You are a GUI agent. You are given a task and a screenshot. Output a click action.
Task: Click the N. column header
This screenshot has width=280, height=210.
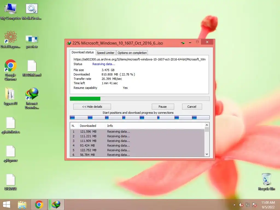73,126
